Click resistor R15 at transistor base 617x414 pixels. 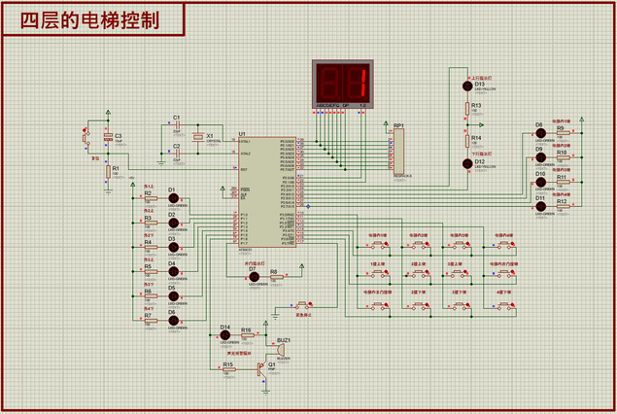229,369
